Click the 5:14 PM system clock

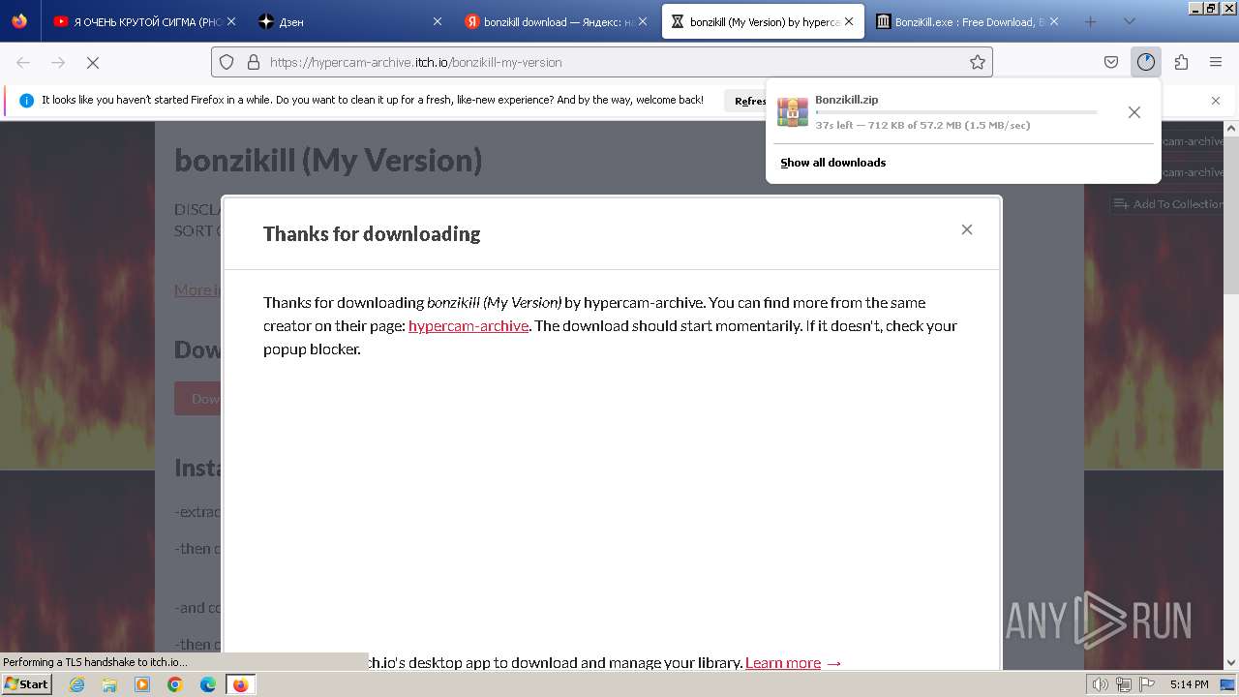pos(1190,684)
